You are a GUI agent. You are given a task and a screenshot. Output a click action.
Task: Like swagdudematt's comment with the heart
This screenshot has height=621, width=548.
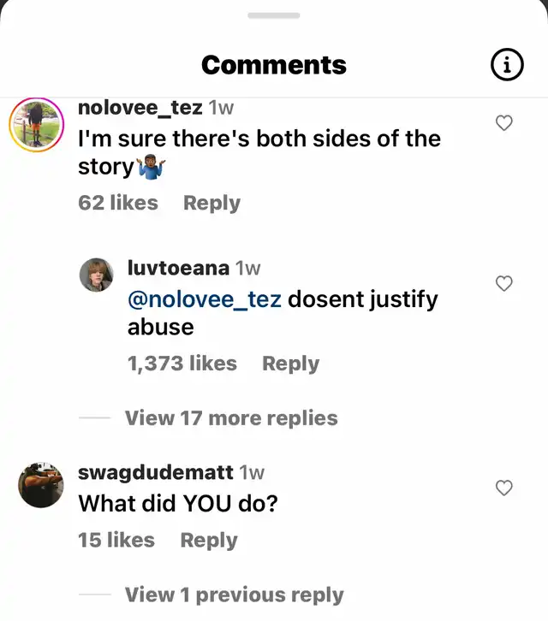(x=504, y=488)
